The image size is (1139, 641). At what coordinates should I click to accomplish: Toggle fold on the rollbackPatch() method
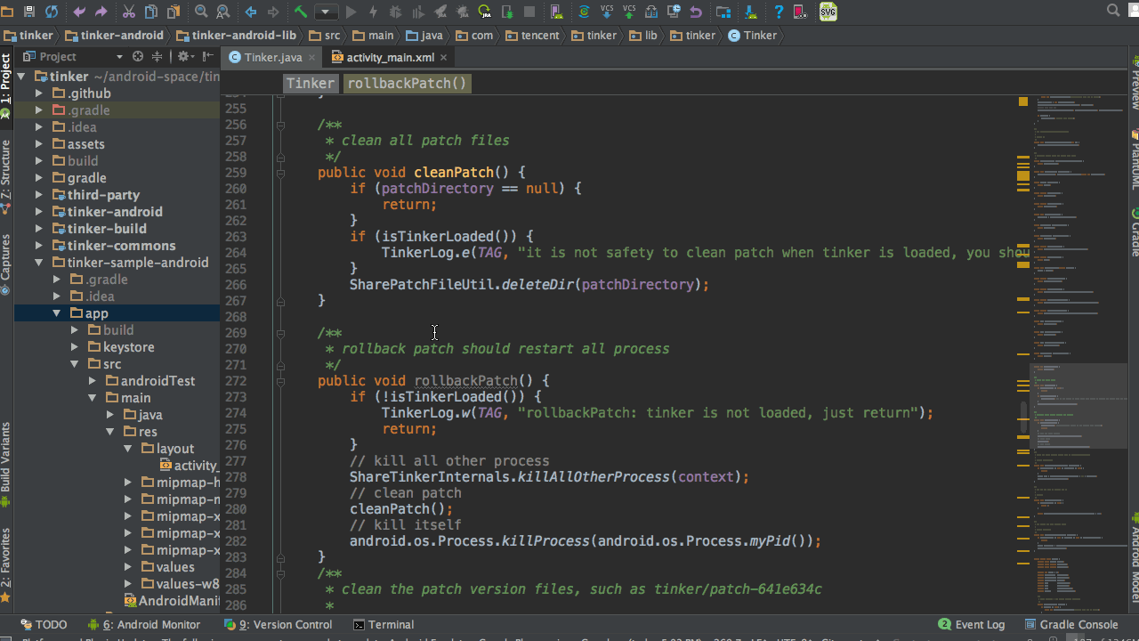click(280, 381)
